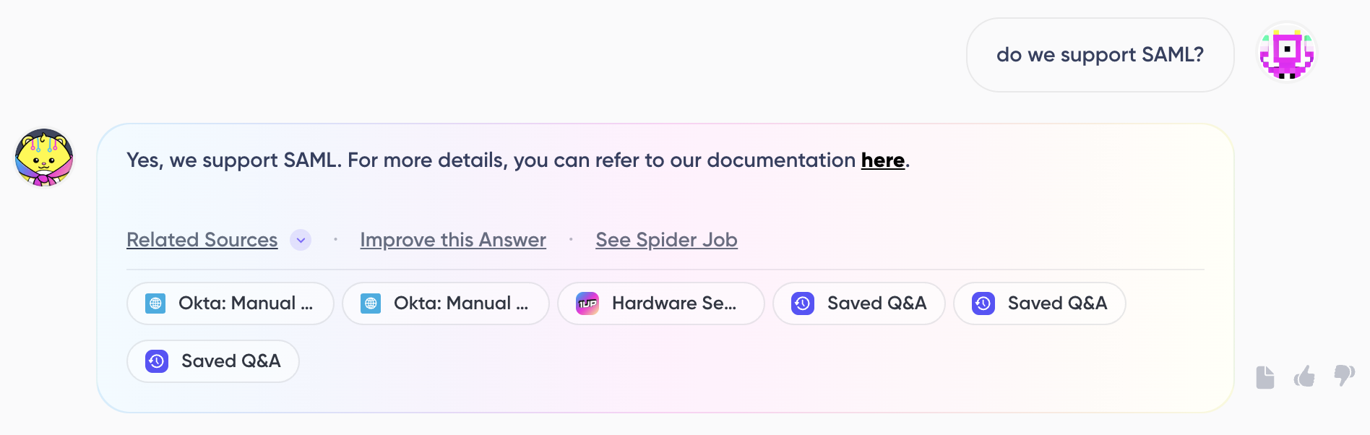Click the clock icon on the bottom-row Saved Q&A
Viewport: 1370px width, 435px height.
click(x=157, y=361)
